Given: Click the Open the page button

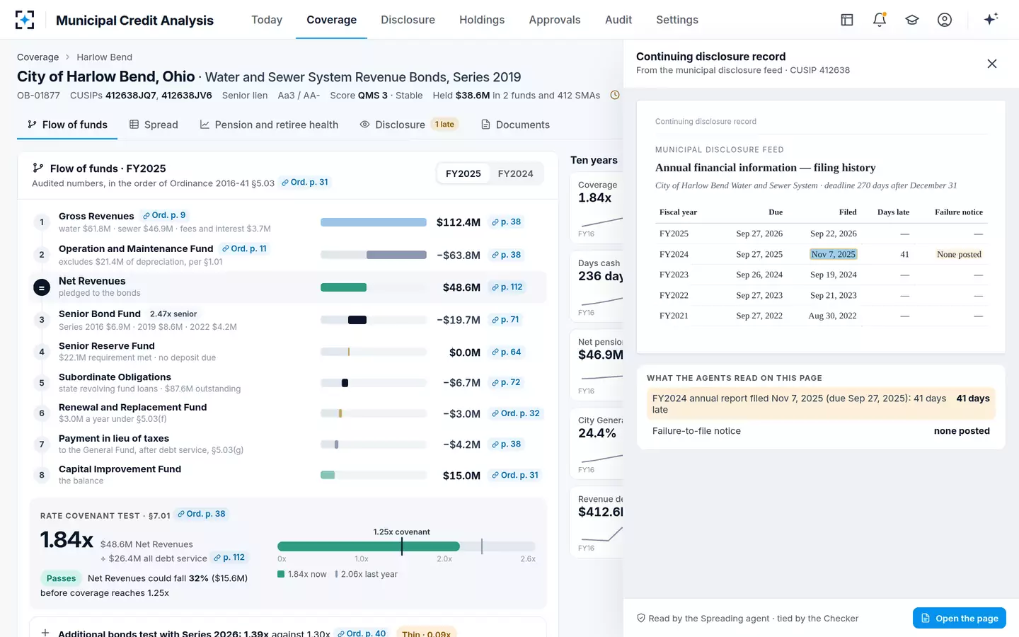Looking at the screenshot, I should (x=960, y=618).
